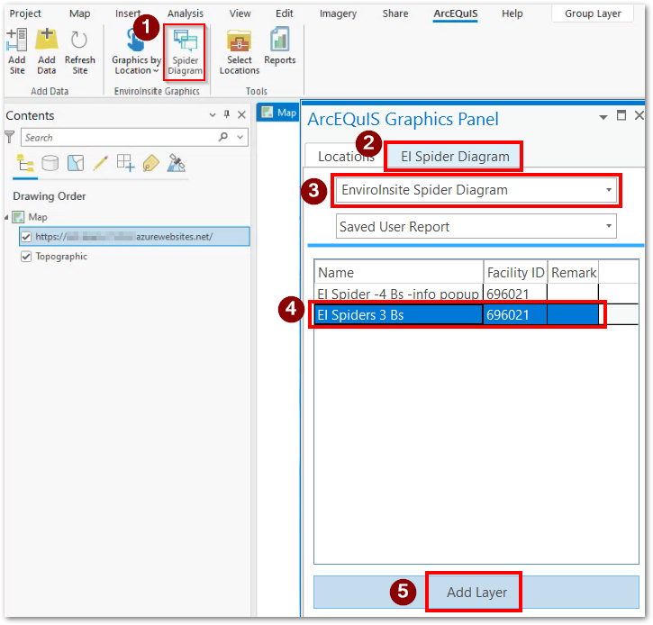Image resolution: width=653 pixels, height=625 pixels.
Task: Select List By Labeling tag icon
Action: 150,163
